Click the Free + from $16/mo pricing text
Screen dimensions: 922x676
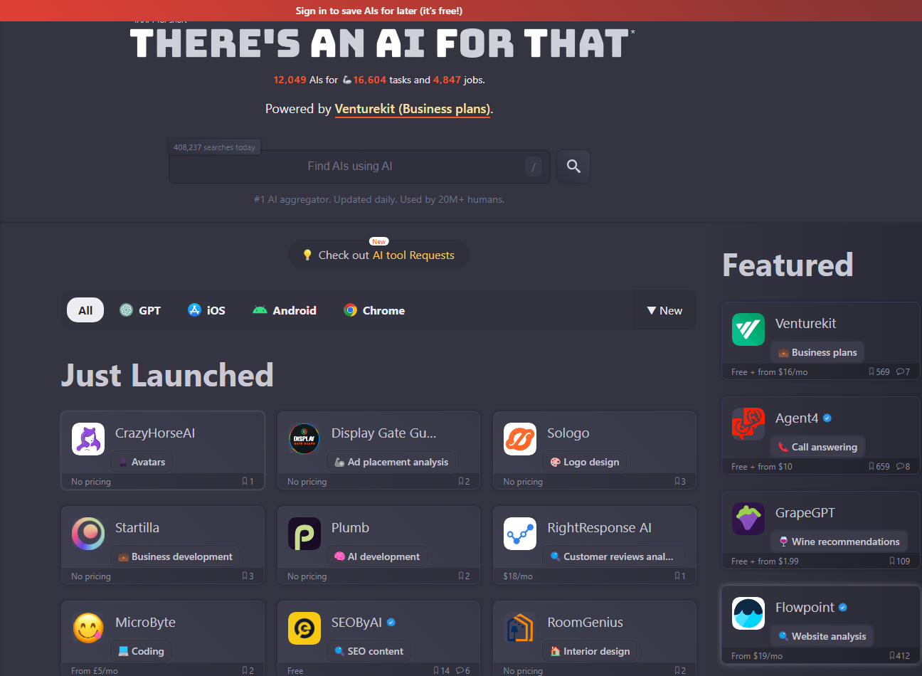point(769,371)
